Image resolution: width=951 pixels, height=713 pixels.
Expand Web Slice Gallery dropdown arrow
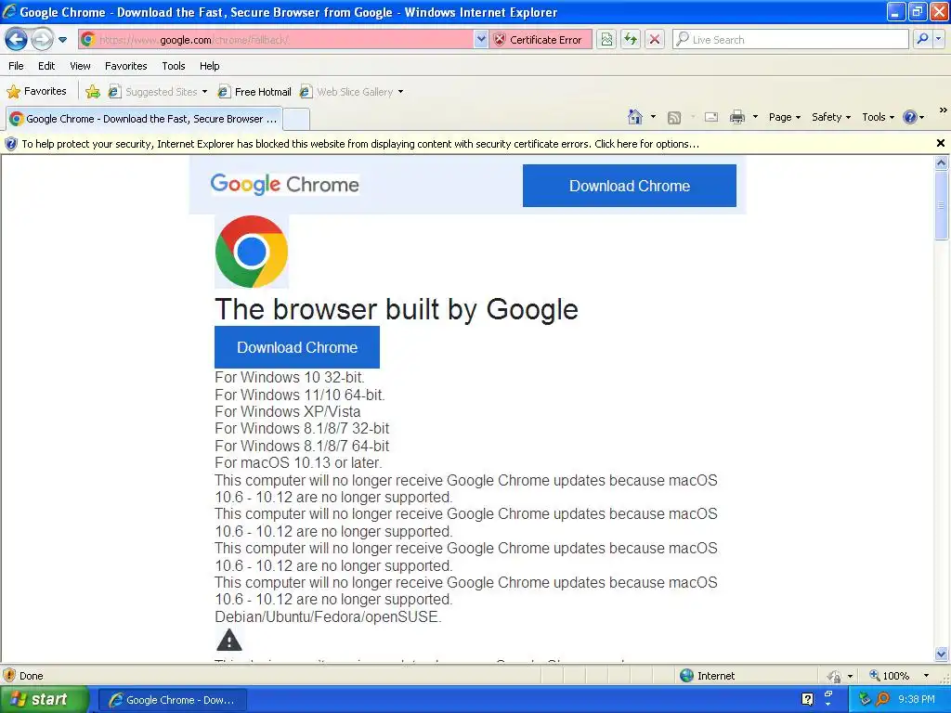pyautogui.click(x=400, y=92)
